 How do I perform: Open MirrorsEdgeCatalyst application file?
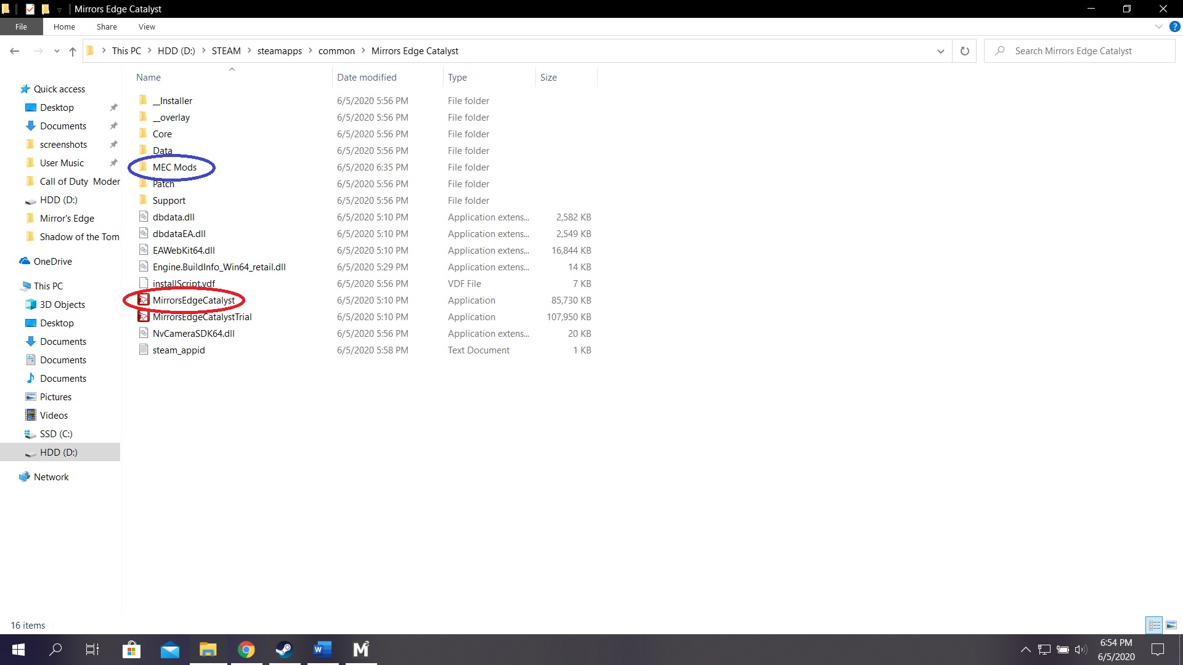[193, 300]
